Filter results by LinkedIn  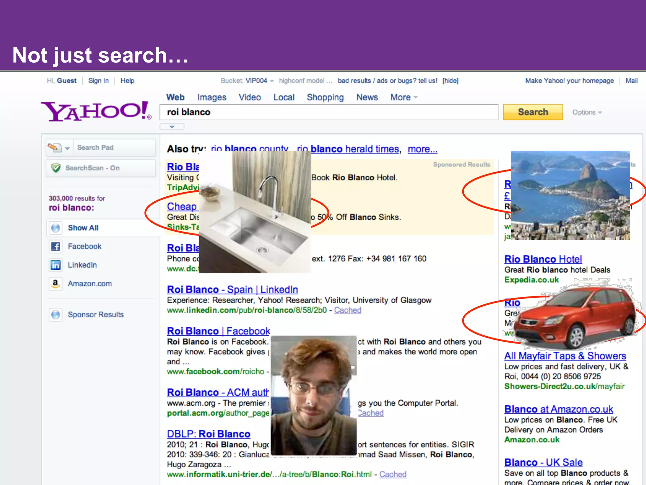pyautogui.click(x=82, y=265)
